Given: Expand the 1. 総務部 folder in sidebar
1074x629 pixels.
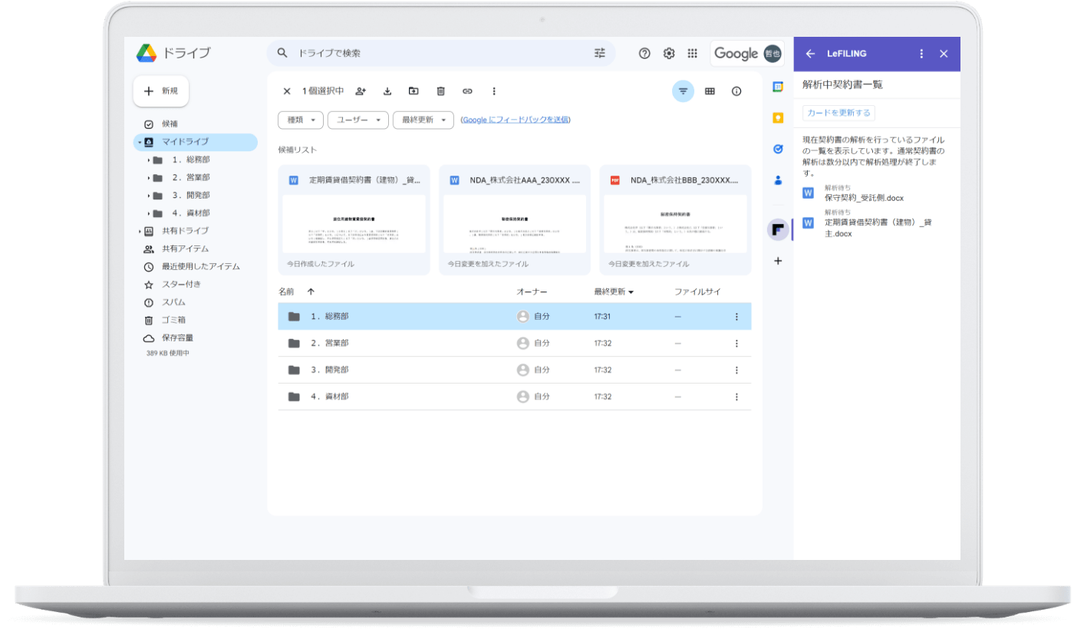Looking at the screenshot, I should tap(148, 160).
